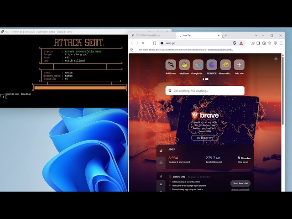Bookmark this page using the bookmark icon
Screen dimensions: 292x219
click(x=155, y=43)
